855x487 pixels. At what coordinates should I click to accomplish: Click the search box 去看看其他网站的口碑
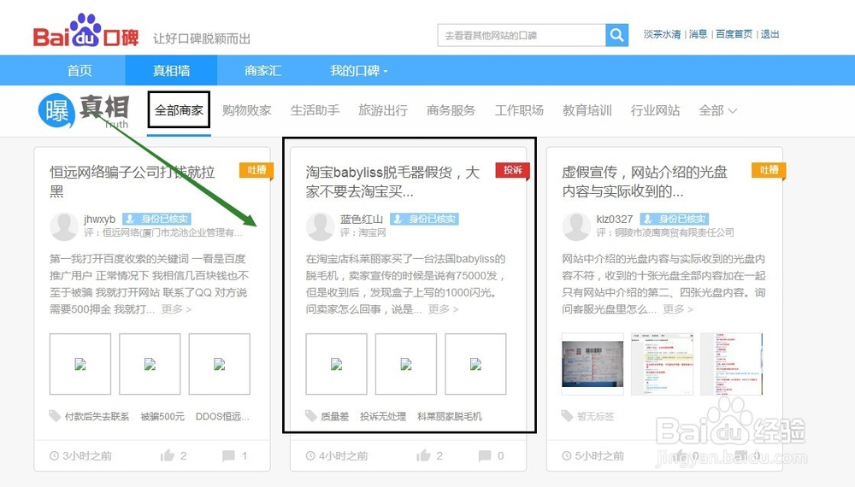522,35
